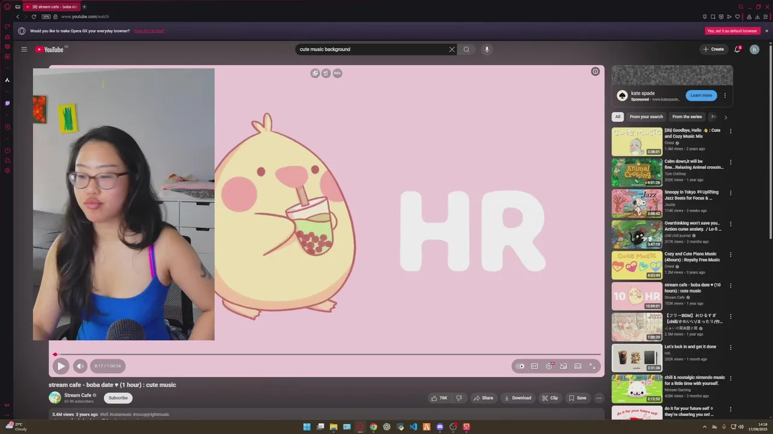Viewport: 773px width, 434px height.
Task: Open options for Calm down video
Action: click(730, 162)
